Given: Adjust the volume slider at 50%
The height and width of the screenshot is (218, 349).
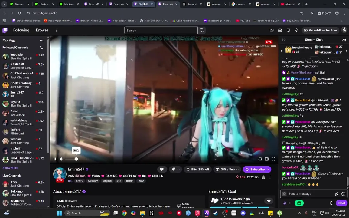Looking at the screenshot, I should click(x=76, y=159).
